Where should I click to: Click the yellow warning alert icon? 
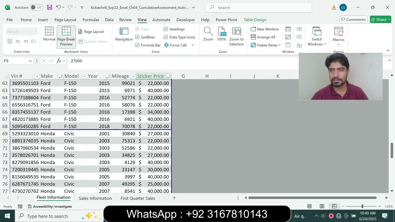click(334, 7)
